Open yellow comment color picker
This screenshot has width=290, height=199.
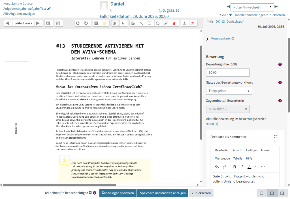pyautogui.click(x=105, y=23)
